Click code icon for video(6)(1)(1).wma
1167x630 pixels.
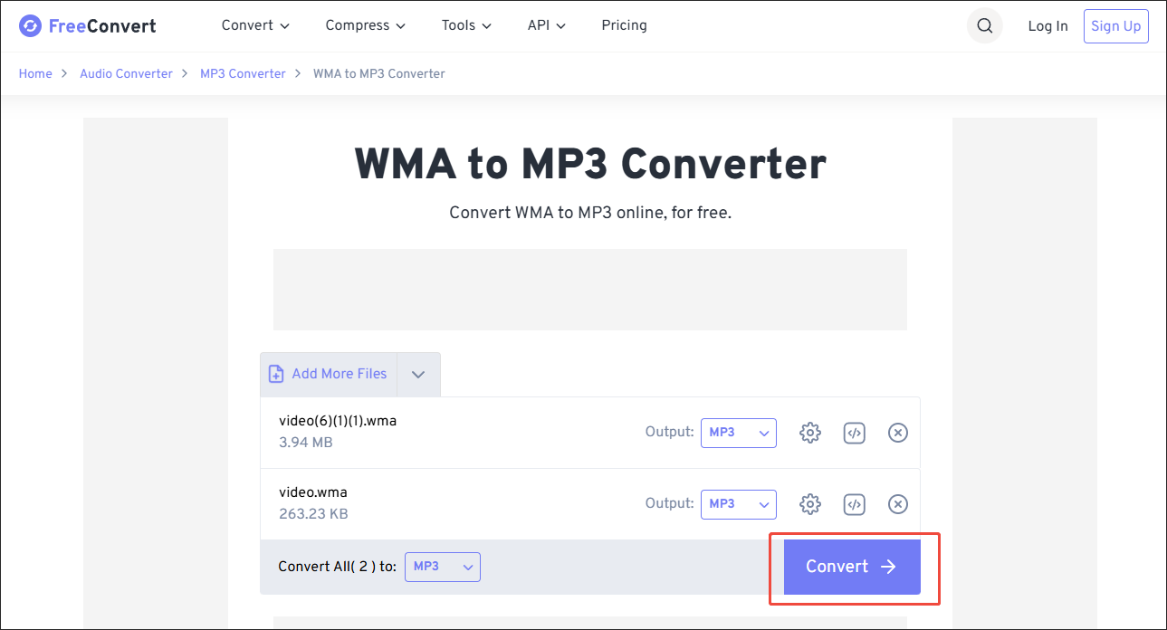(854, 433)
